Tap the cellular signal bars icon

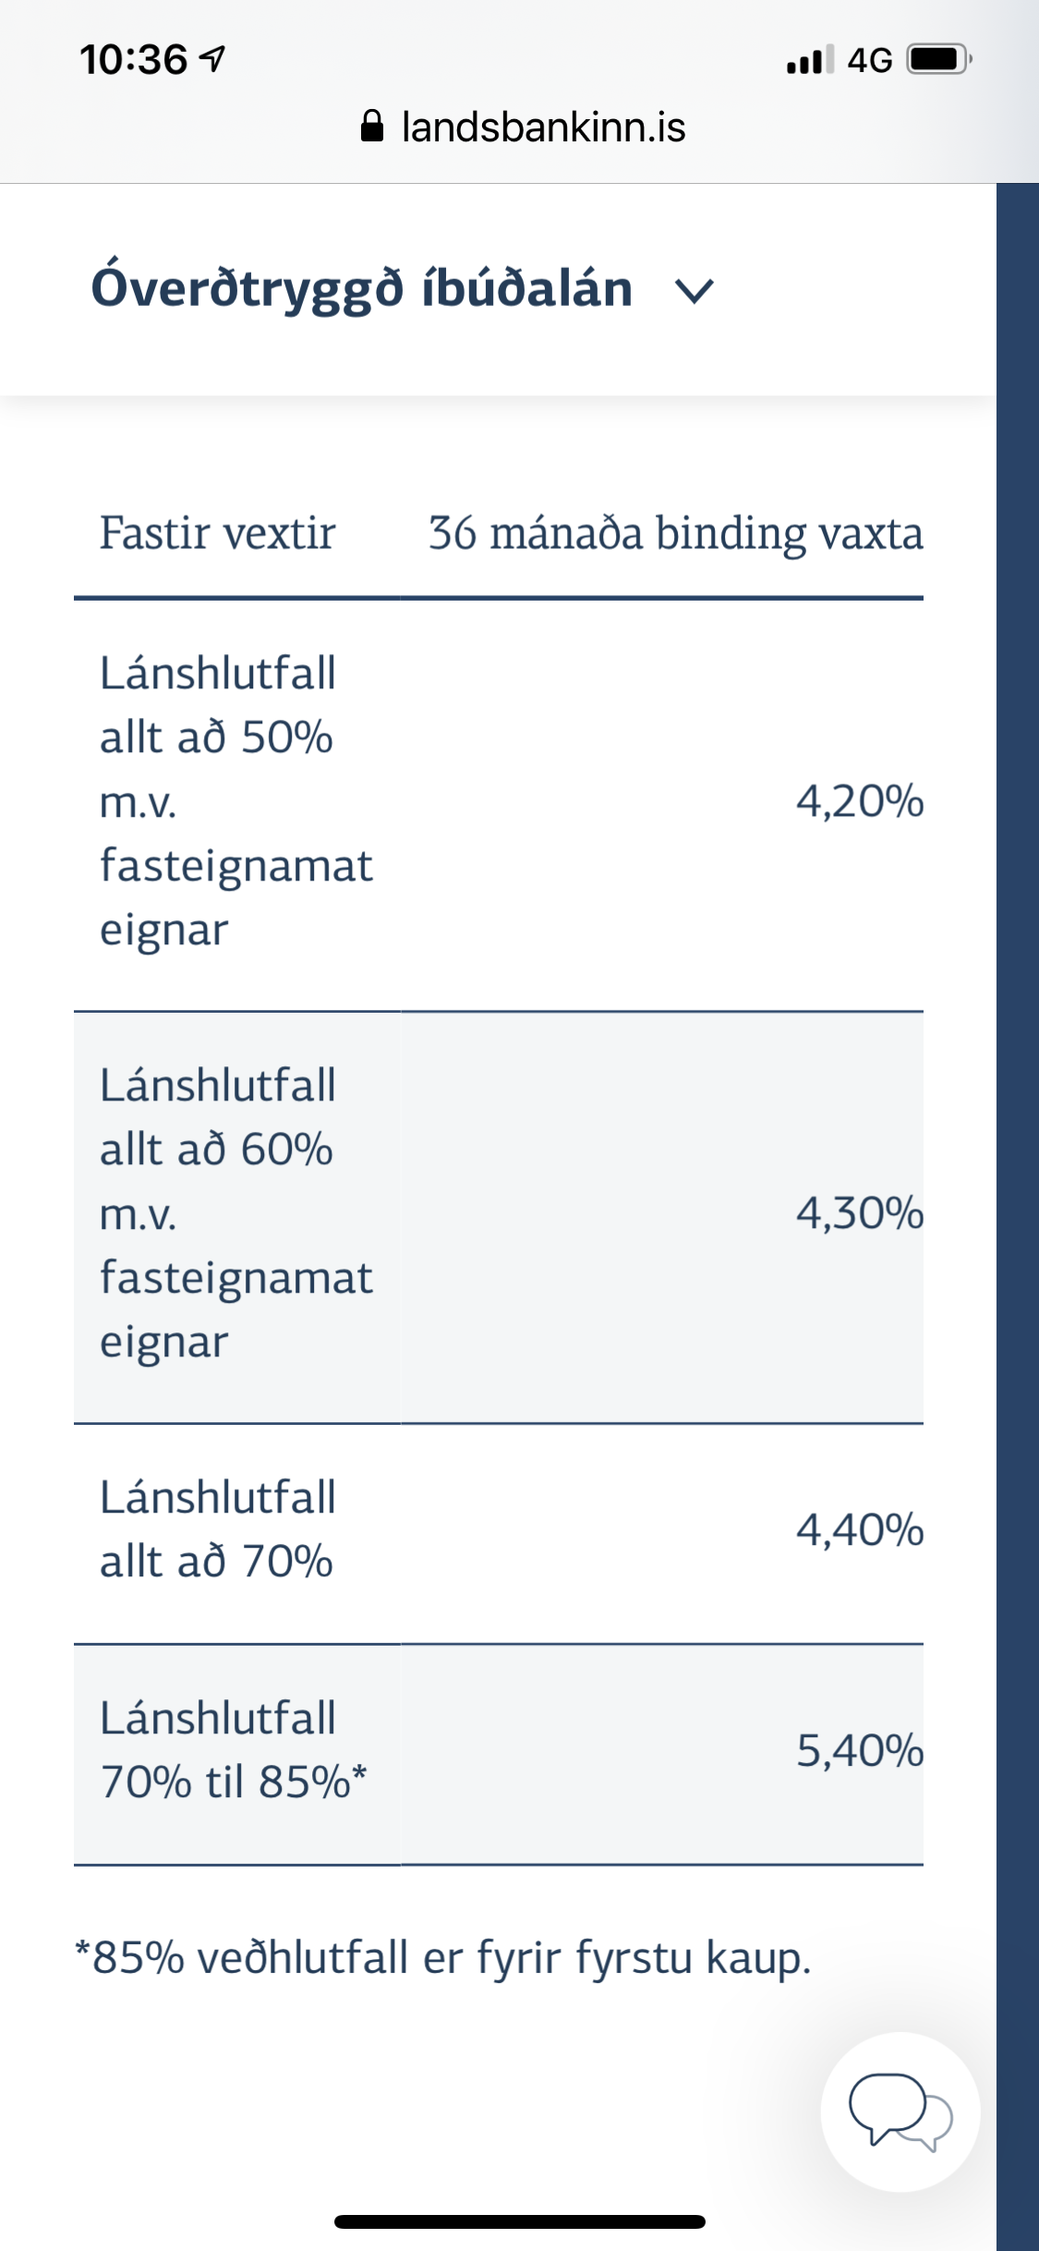tap(810, 60)
